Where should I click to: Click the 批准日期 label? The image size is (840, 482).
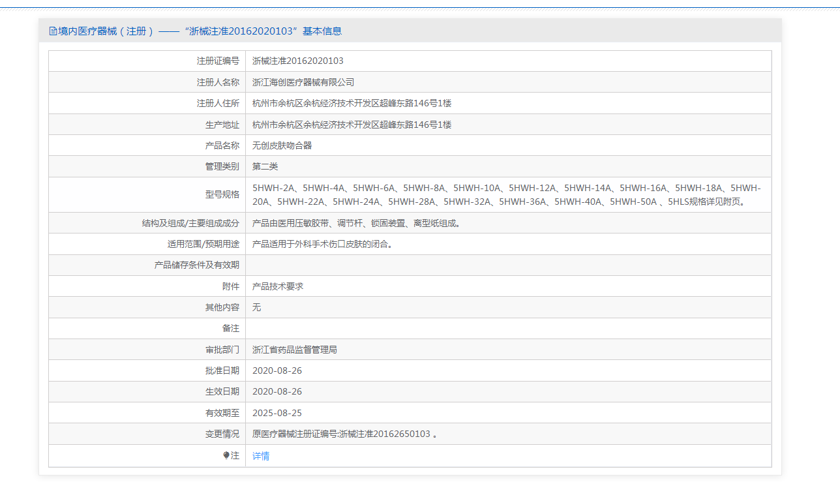(x=222, y=370)
